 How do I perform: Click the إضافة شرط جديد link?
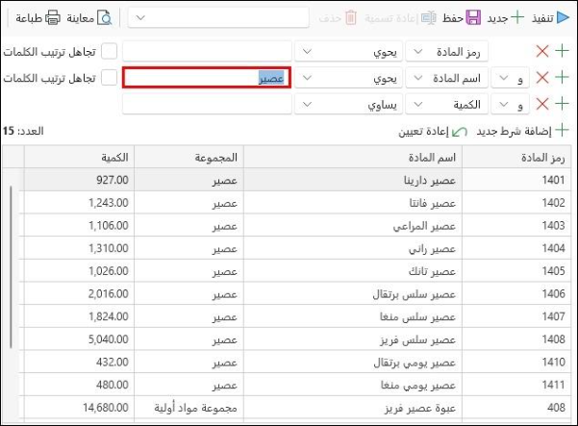[514, 131]
